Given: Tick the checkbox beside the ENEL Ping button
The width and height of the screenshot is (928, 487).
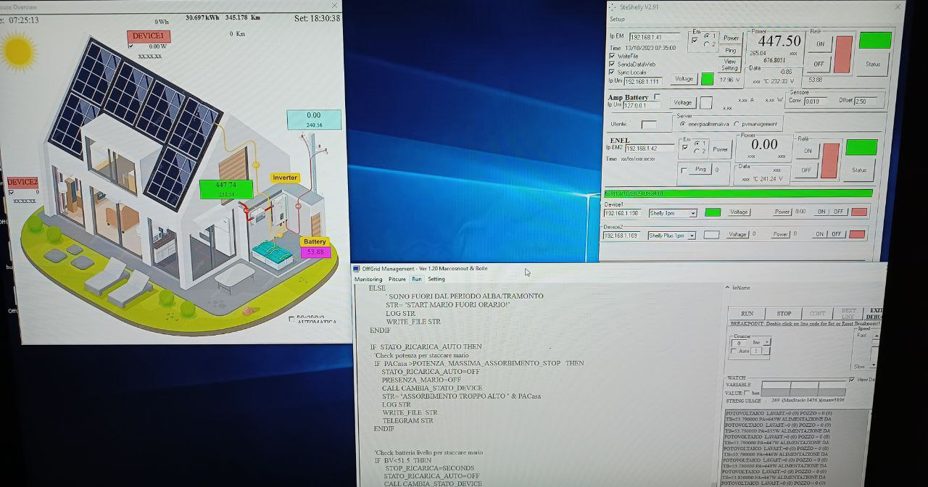Looking at the screenshot, I should pos(684,170).
